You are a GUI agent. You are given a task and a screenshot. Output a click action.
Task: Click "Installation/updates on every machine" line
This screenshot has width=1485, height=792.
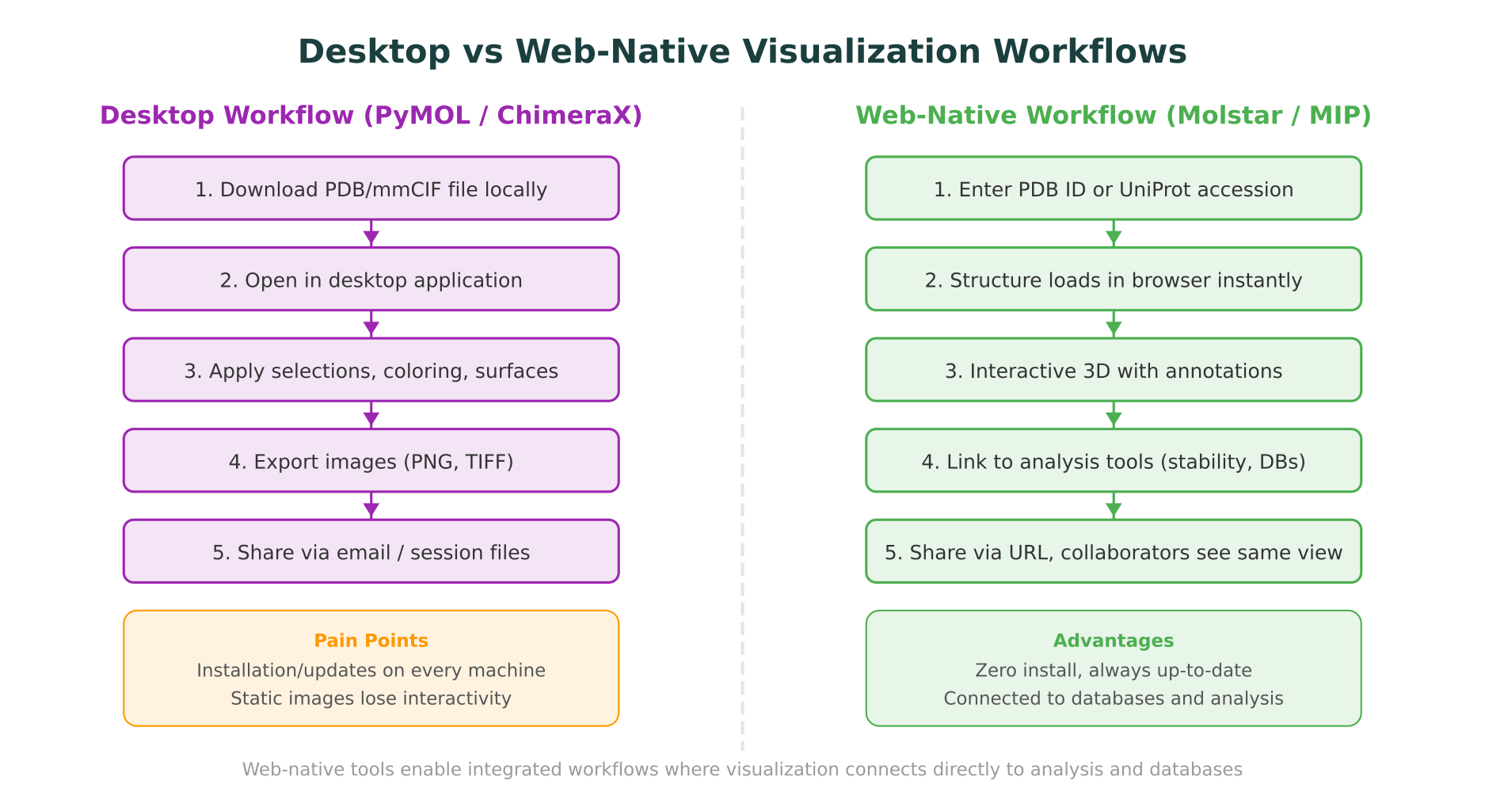click(x=371, y=670)
